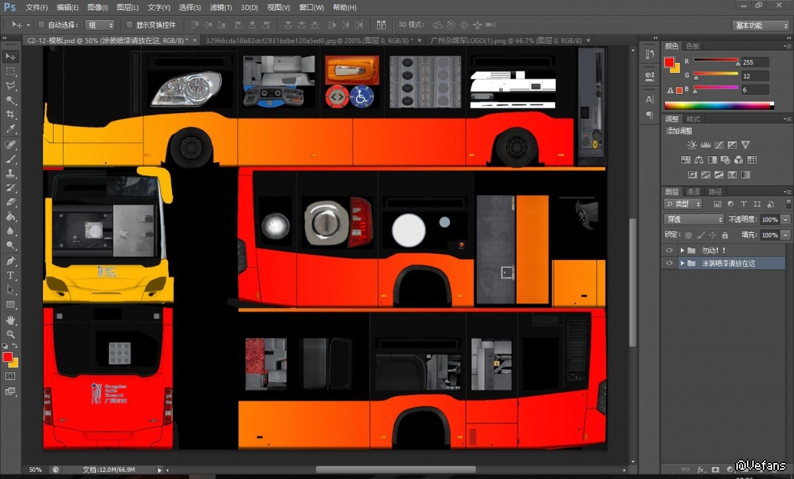Tick the 显示变换控件 checkbox
The width and height of the screenshot is (794, 479).
tap(129, 25)
